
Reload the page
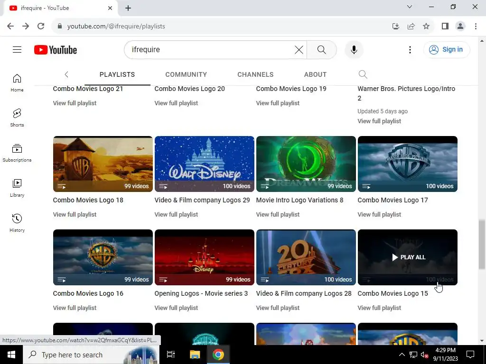point(41,26)
